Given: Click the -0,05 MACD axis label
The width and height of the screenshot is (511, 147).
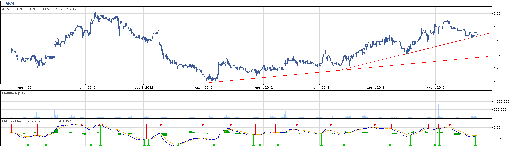Looking at the screenshot, I should 498,139.
